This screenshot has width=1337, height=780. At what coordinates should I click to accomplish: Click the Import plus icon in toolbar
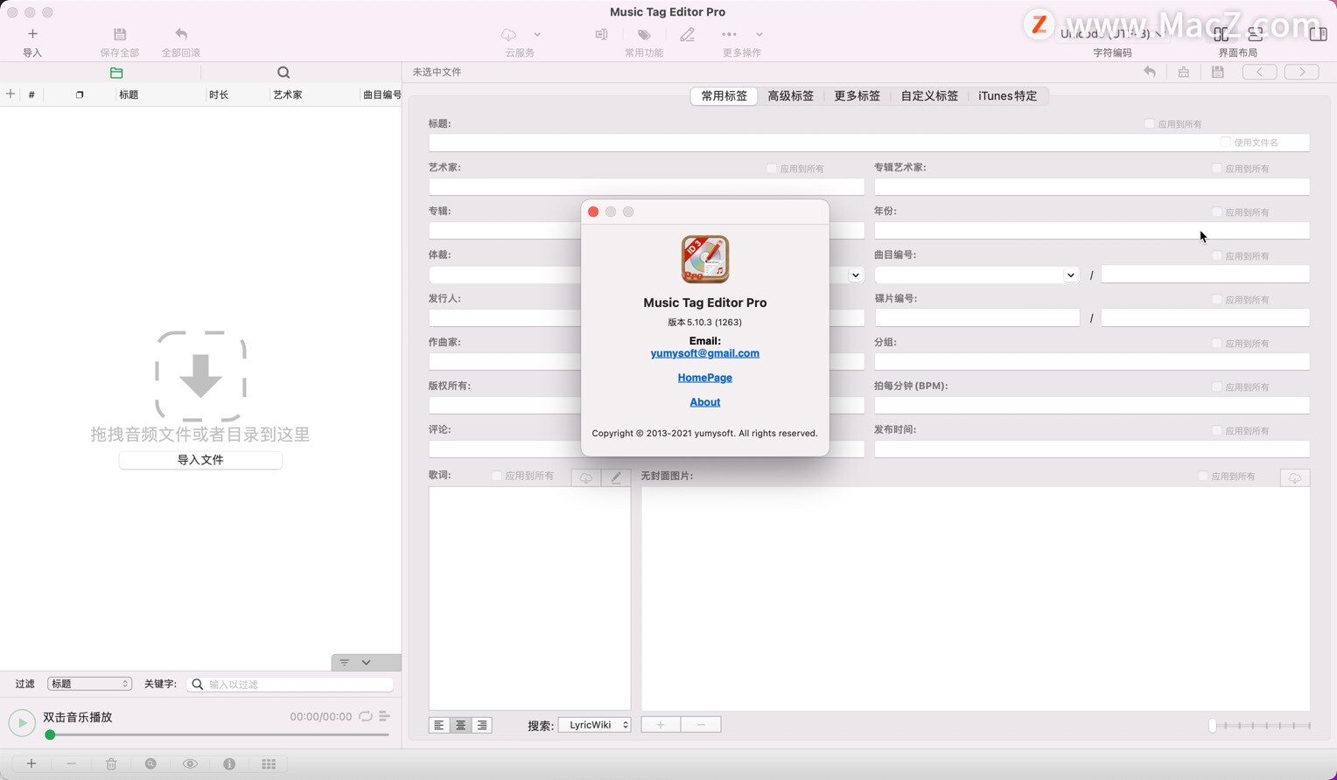click(32, 34)
